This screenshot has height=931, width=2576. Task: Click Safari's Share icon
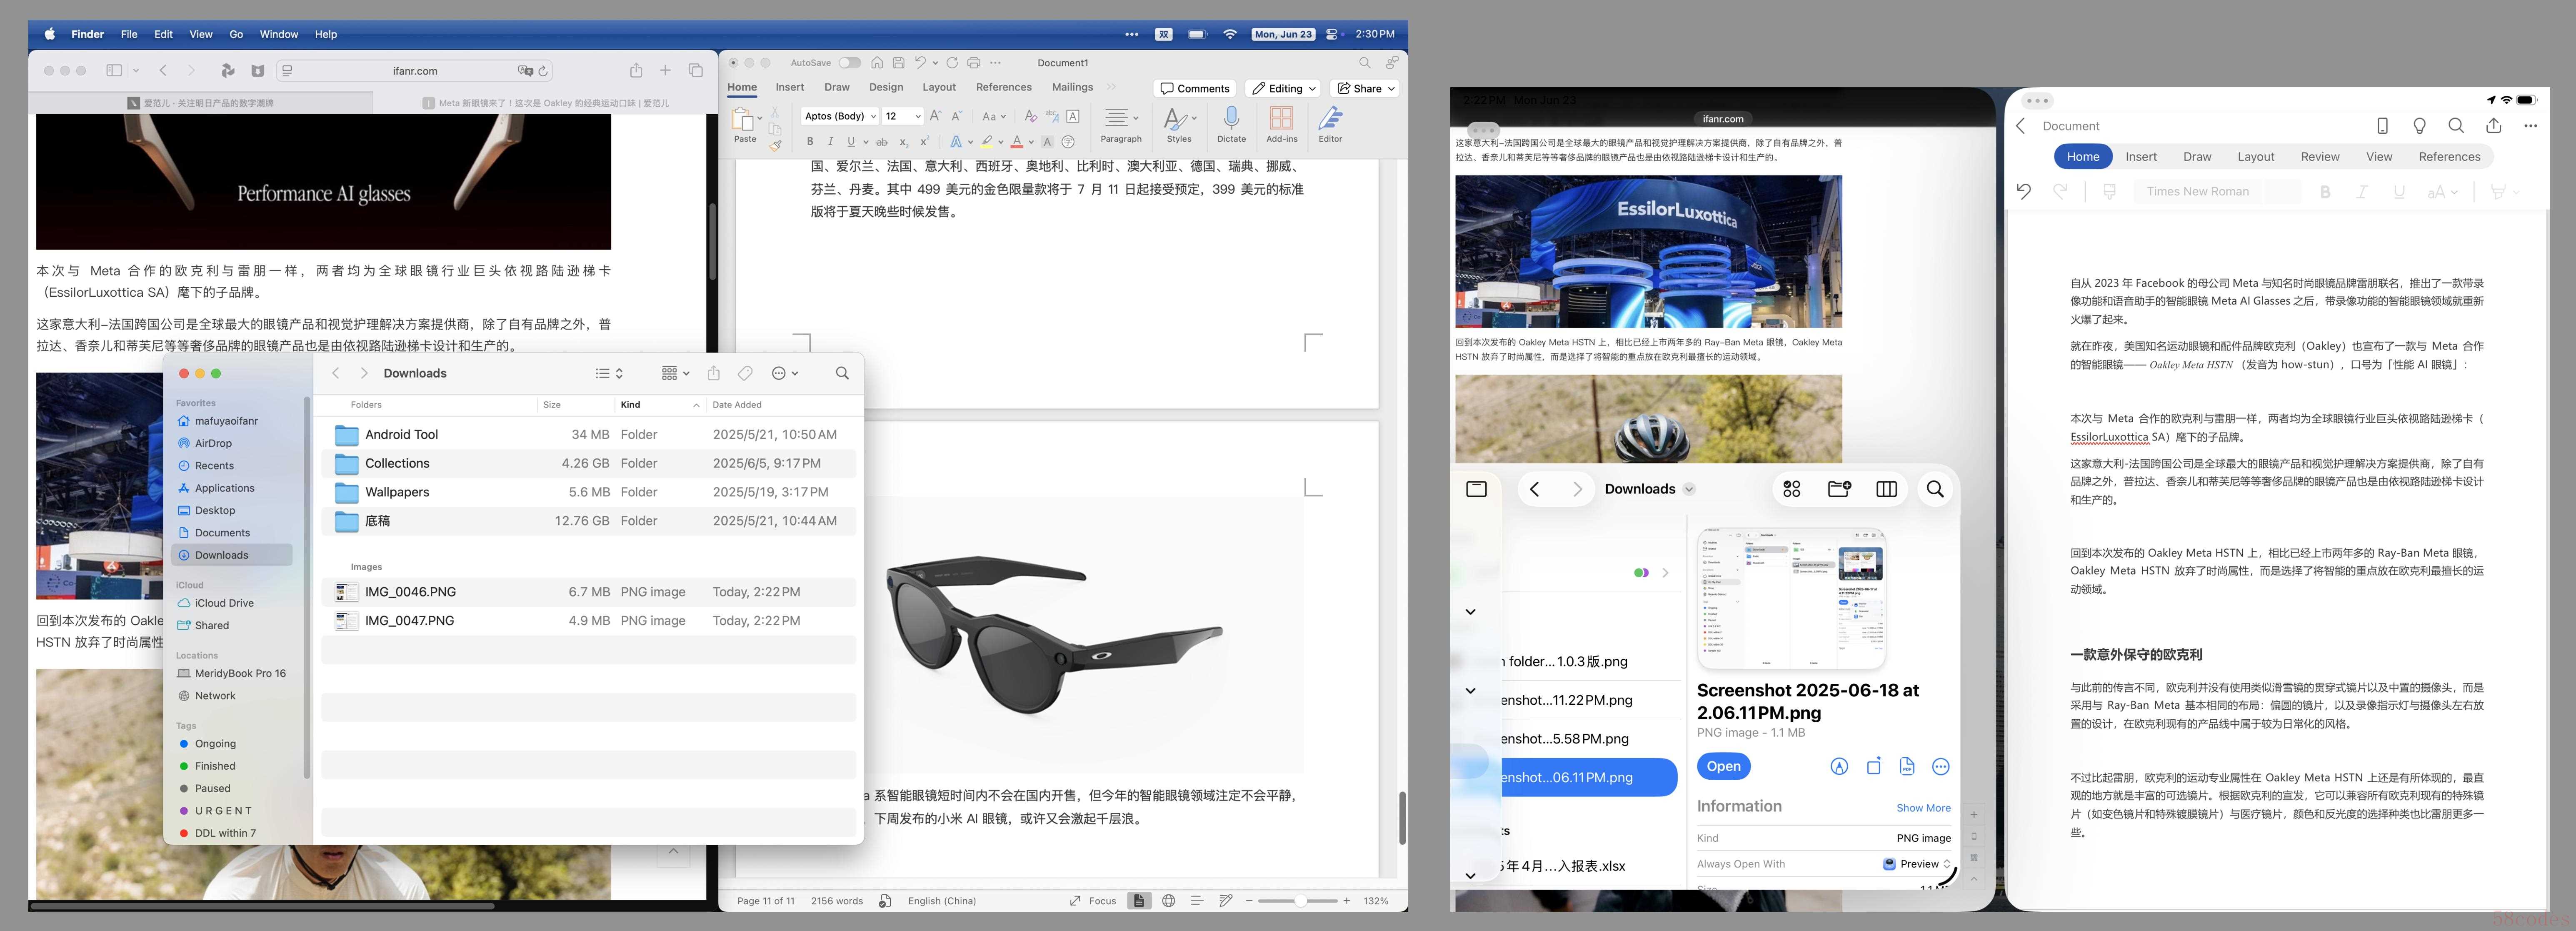[636, 70]
